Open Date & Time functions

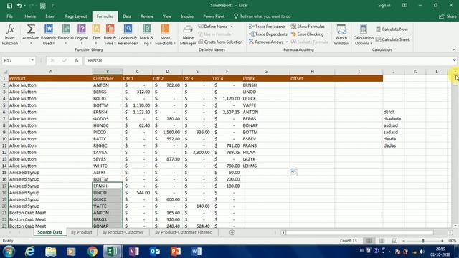tap(110, 35)
